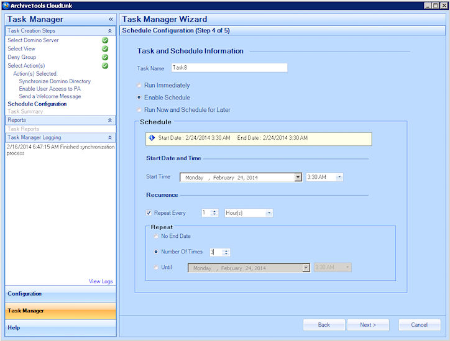450x341 pixels.
Task: Click the Action(s) Selected: label
Action: (35, 74)
